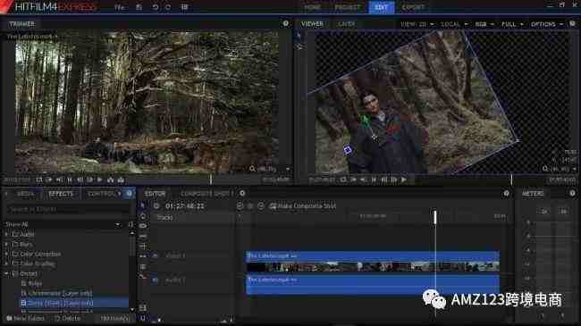
Task: Choose the Viewer selection arrow tool
Action: (x=299, y=36)
